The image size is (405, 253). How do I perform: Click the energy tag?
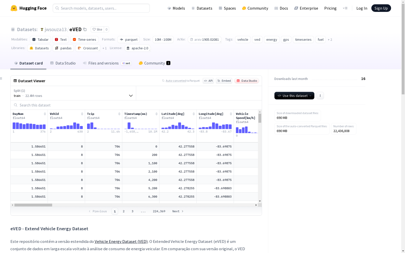pos(272,39)
